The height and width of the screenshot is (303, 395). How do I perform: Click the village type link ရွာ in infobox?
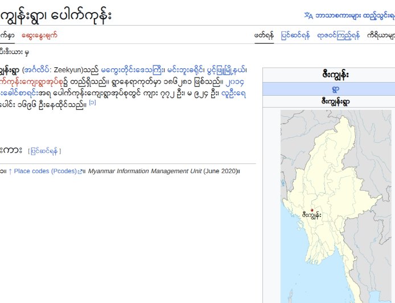tap(335, 89)
